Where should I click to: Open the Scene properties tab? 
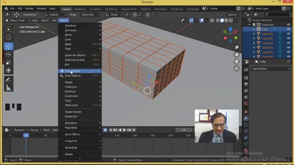[246, 97]
